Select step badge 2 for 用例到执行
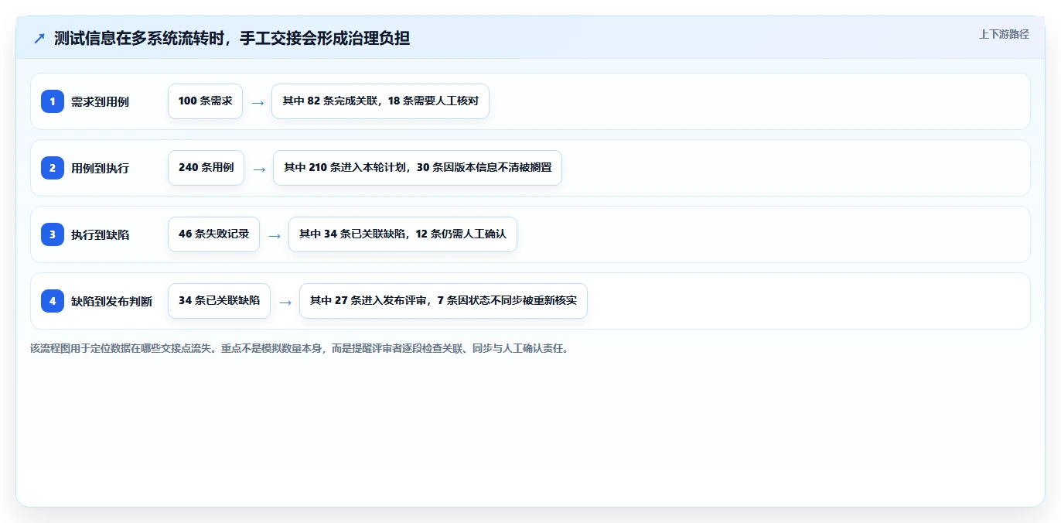This screenshot has width=1061, height=523. tap(53, 168)
